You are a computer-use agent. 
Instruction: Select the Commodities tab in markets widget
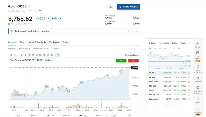pos(163,43)
